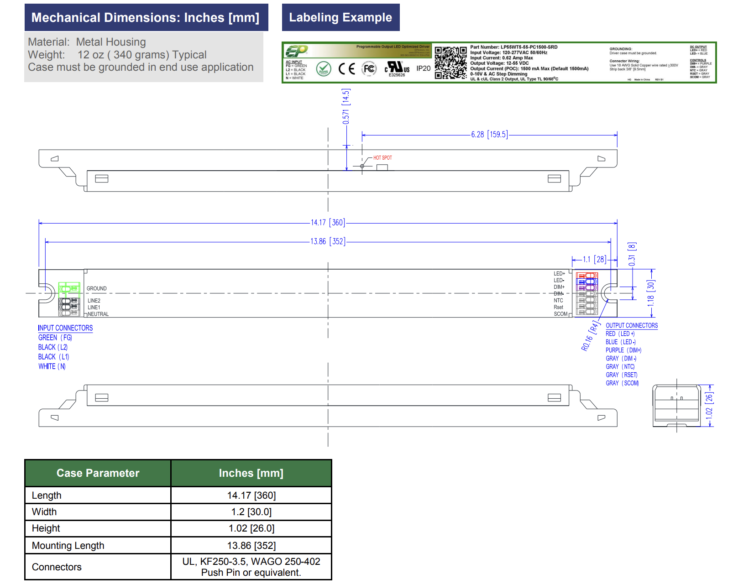
Task: Select the Mechanical Dimensions section header
Action: [x=146, y=18]
